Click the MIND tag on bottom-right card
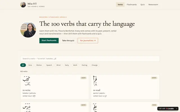This screenshot has width=180, height=112. (154, 105)
